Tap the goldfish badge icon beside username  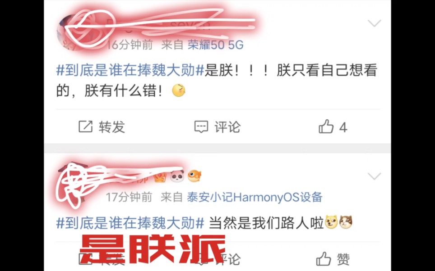(x=194, y=176)
